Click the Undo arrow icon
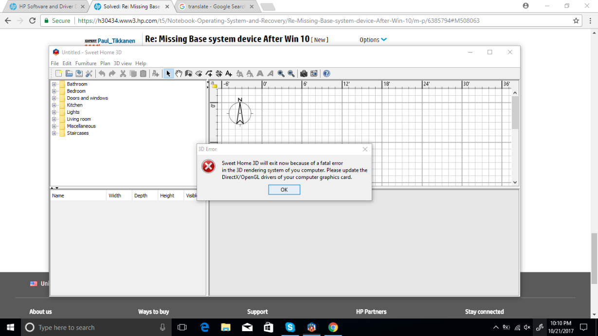 click(102, 73)
